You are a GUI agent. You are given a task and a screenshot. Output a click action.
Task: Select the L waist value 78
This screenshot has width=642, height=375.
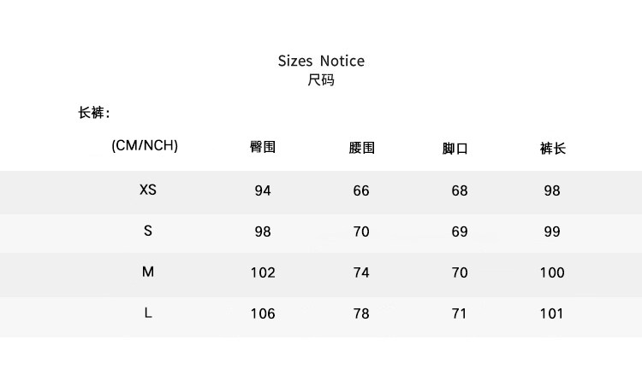tap(361, 313)
